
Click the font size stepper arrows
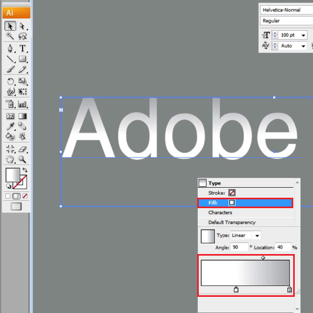tap(275, 35)
